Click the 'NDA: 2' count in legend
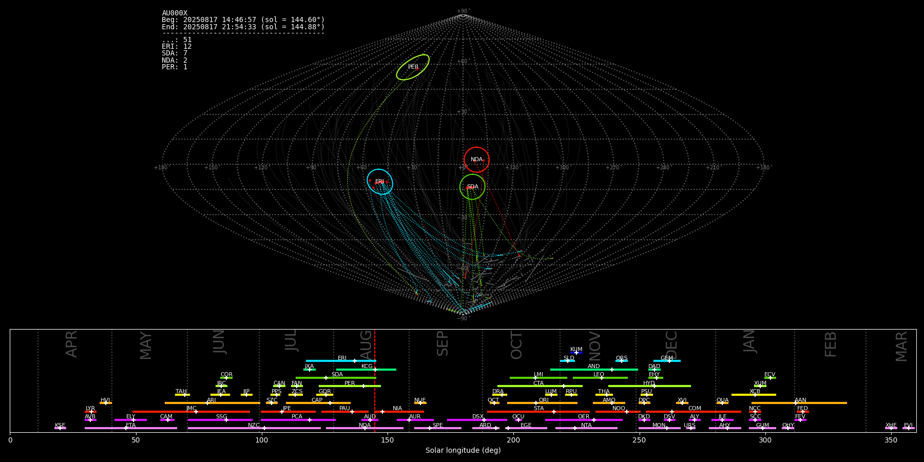 (x=175, y=60)
